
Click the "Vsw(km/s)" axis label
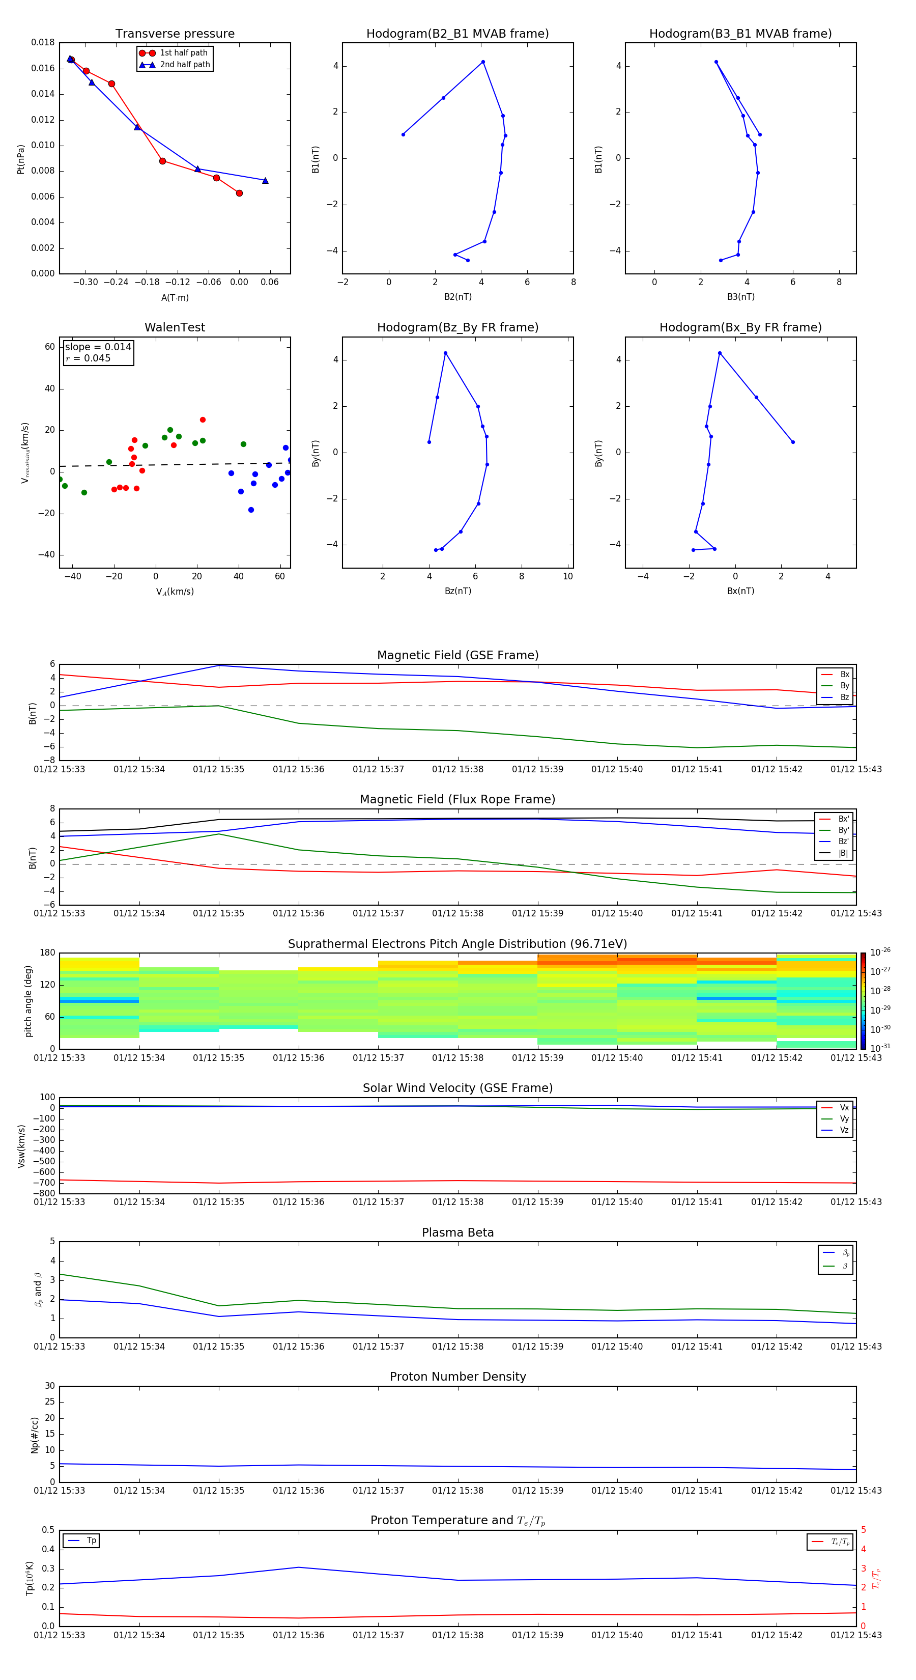click(21, 1145)
